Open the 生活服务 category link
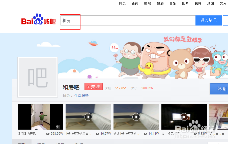The width and height of the screenshot is (228, 144). pos(81,95)
